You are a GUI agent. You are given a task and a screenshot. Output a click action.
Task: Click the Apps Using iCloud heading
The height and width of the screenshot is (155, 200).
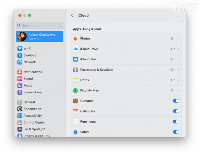pos(87,29)
